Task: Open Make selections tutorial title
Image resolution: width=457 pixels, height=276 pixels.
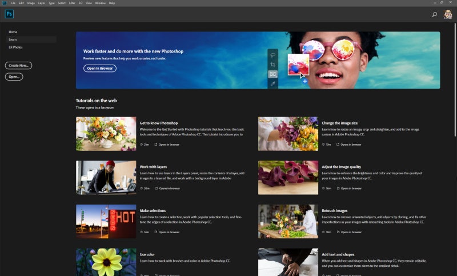Action: [153, 210]
